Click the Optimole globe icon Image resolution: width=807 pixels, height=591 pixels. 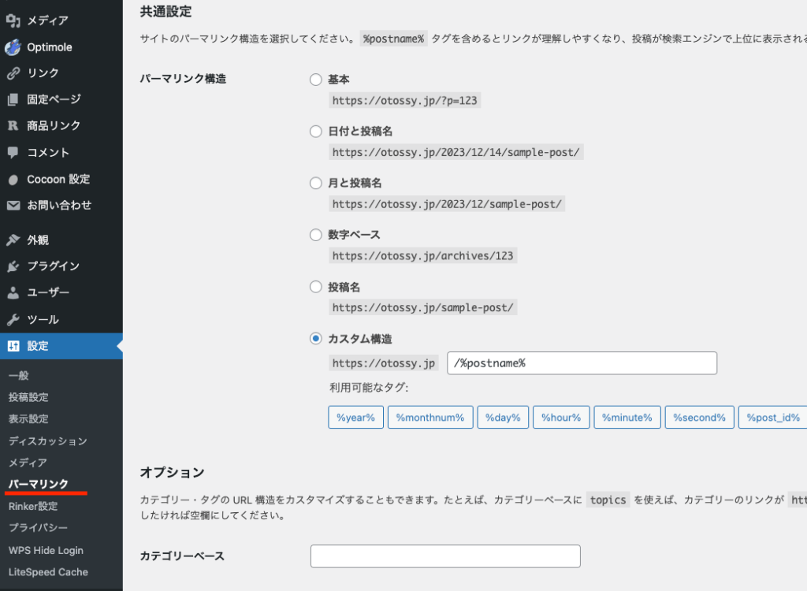13,47
